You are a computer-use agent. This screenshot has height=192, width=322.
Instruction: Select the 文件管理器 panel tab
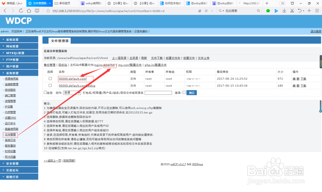[x=60, y=41]
